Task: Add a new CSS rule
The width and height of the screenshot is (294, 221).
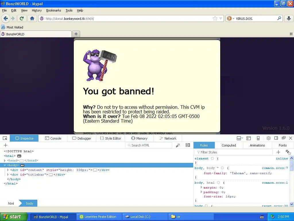Action: [x=278, y=152]
